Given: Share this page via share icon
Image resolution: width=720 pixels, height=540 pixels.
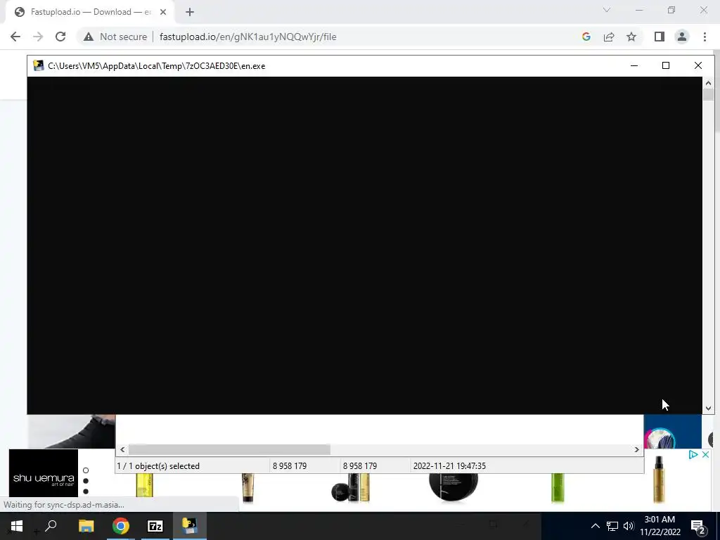Looking at the screenshot, I should coord(609,37).
